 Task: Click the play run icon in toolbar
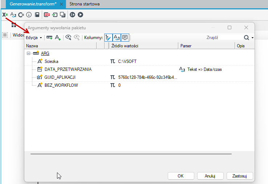(80, 15)
